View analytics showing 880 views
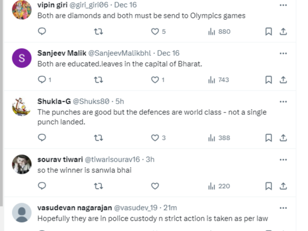 coord(219,31)
